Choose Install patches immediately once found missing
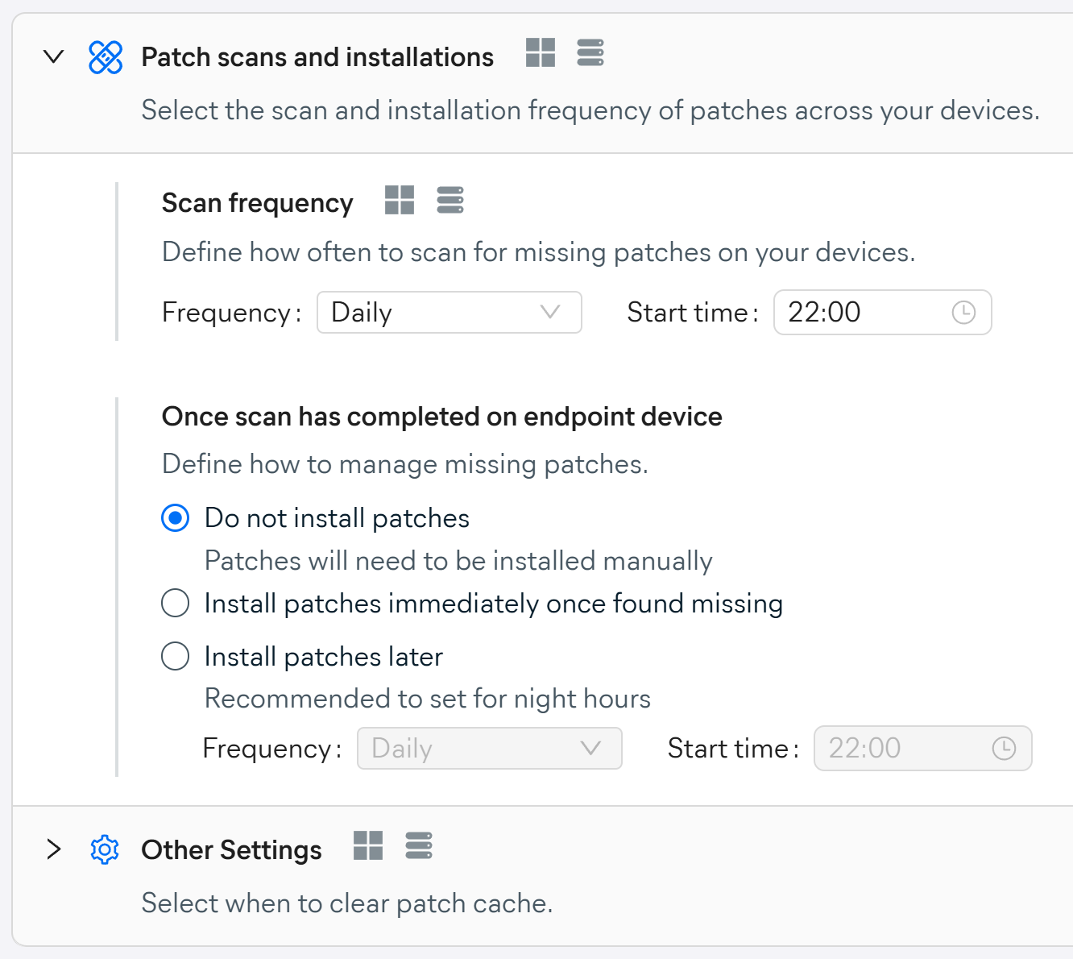 tap(176, 603)
